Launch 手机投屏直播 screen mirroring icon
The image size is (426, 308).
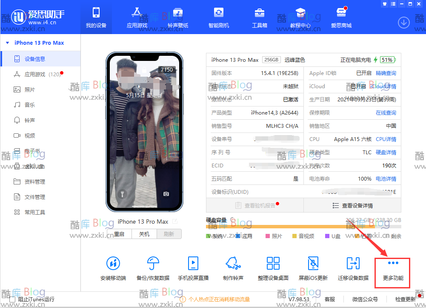point(193,264)
